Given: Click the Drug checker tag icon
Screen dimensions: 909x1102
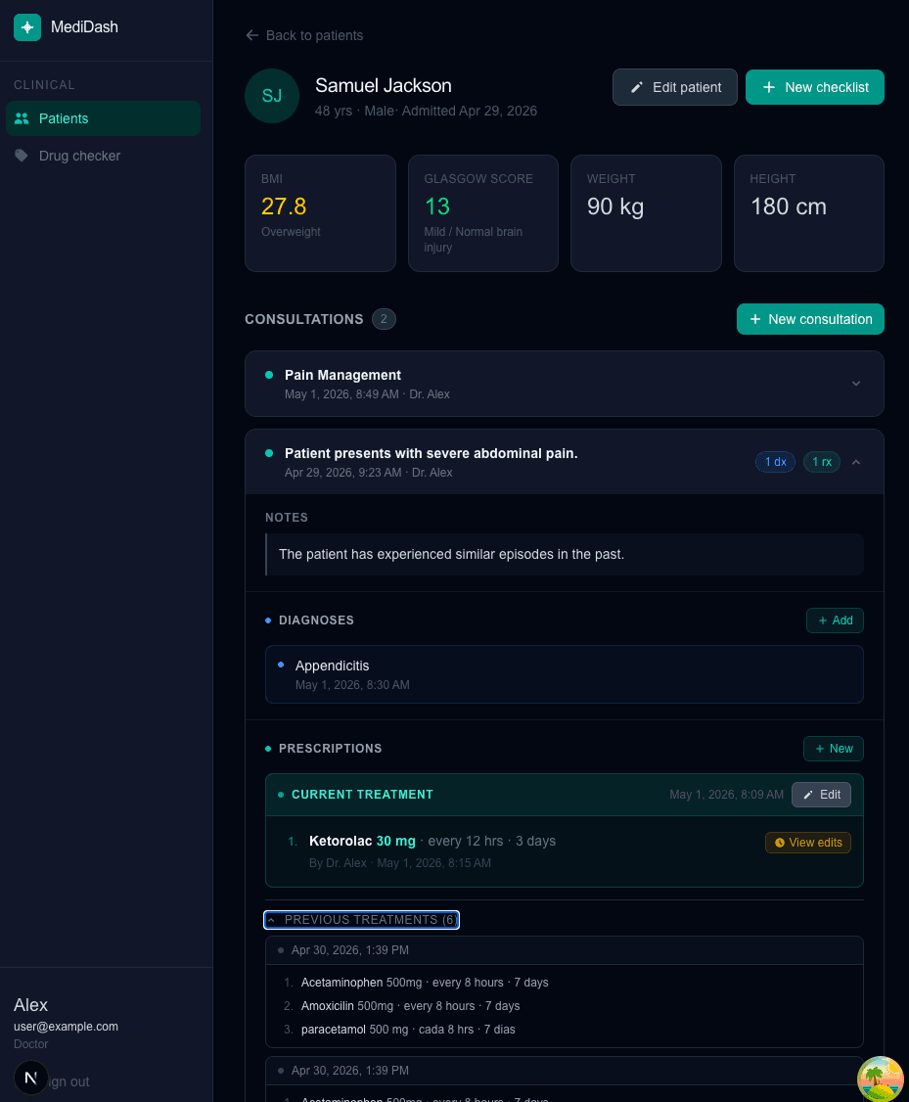Looking at the screenshot, I should point(22,156).
